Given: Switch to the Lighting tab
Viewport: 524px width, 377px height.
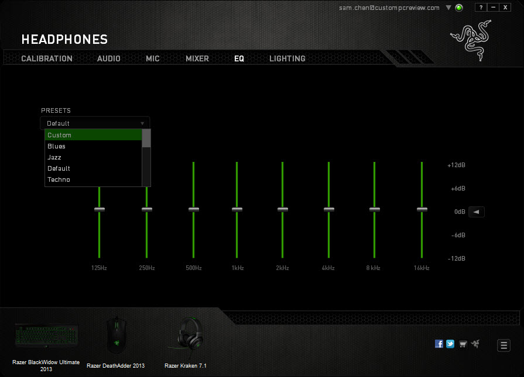Looking at the screenshot, I should click(x=287, y=58).
